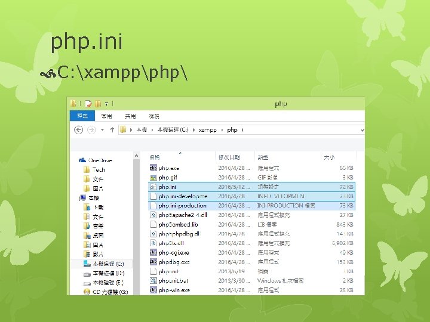Click the php.ini file name
This screenshot has height=322, width=430.
tap(167, 187)
